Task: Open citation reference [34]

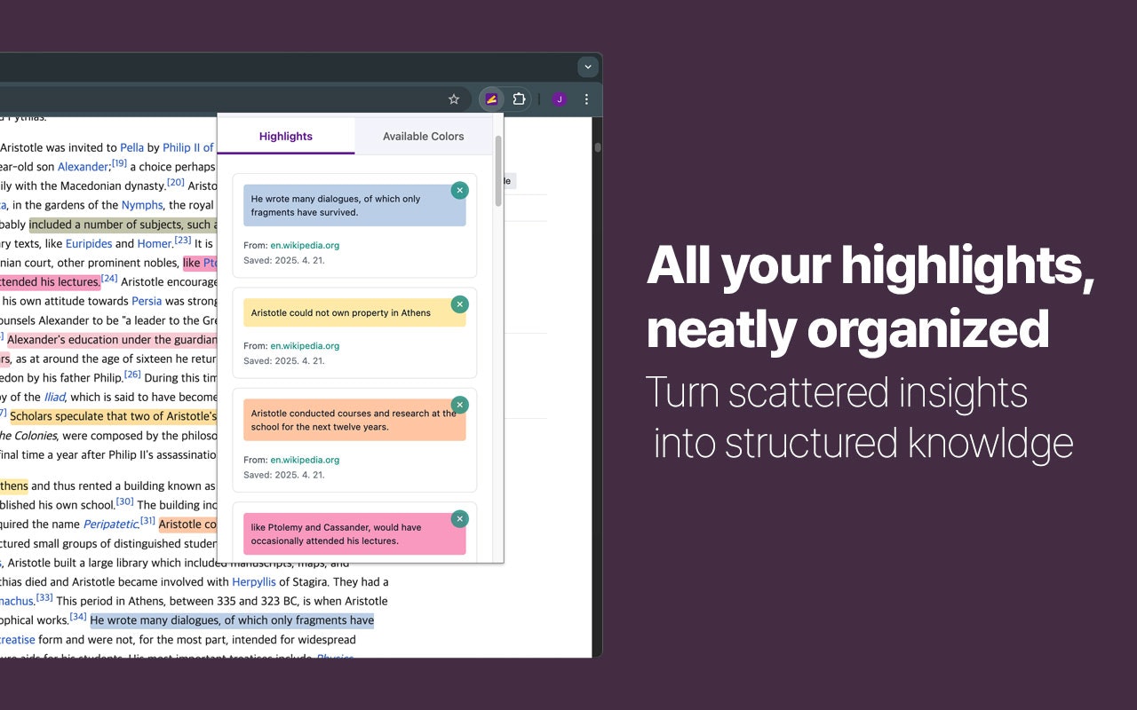Action: tap(78, 617)
